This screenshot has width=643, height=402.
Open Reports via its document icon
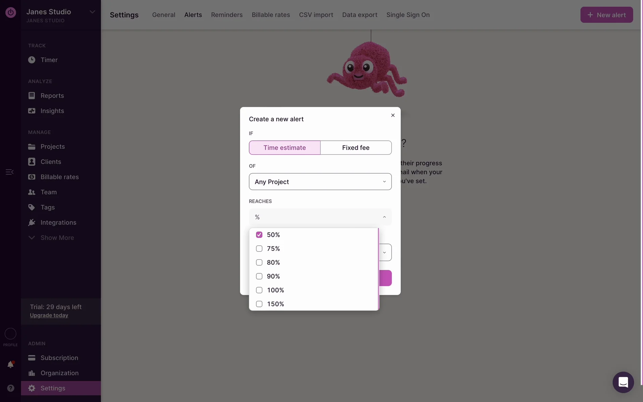(31, 95)
